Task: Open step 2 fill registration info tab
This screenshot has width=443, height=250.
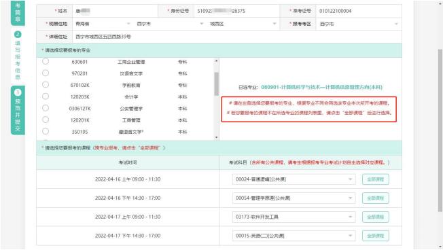Action: (x=18, y=56)
